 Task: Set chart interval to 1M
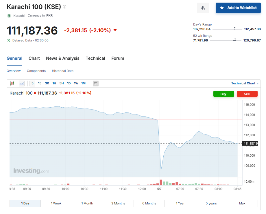coord(84,83)
